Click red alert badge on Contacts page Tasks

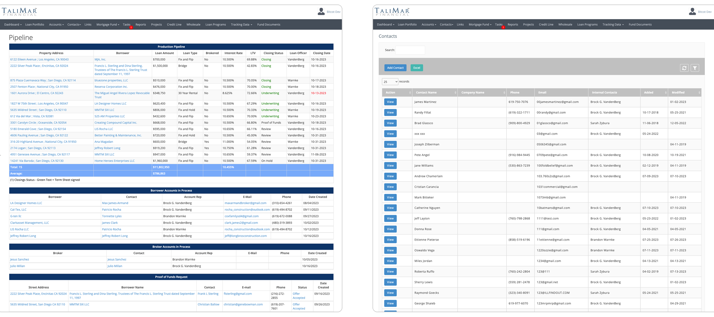pyautogui.click(x=503, y=27)
